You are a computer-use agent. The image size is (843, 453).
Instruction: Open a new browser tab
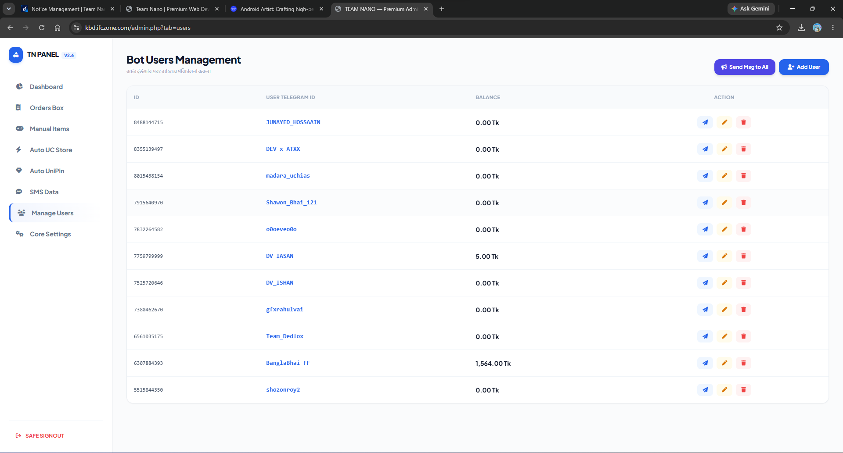point(442,9)
